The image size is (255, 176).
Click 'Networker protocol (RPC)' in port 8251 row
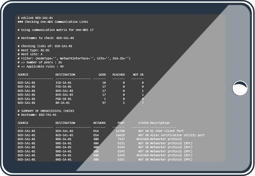(x=171, y=159)
